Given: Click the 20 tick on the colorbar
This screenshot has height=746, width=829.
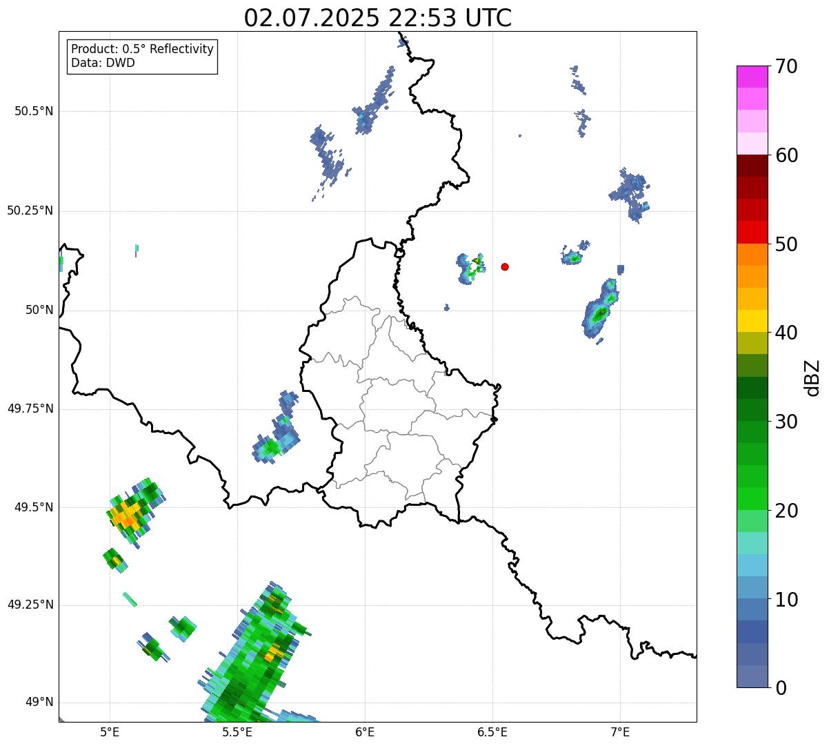Looking at the screenshot, I should tap(786, 511).
